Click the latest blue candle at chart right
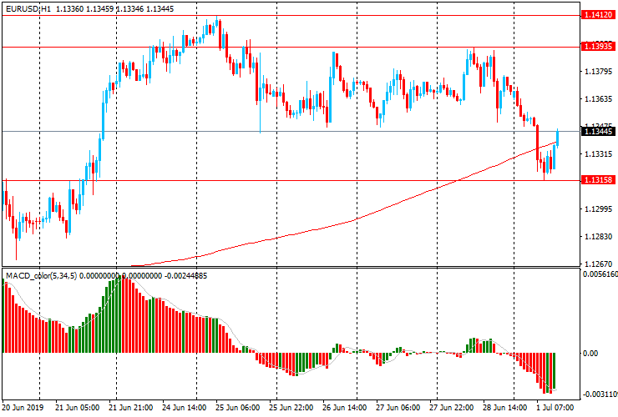 557,138
